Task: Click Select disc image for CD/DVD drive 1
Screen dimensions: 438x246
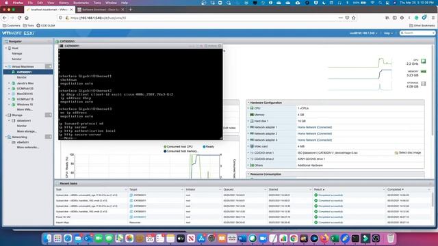Action: 408,152
